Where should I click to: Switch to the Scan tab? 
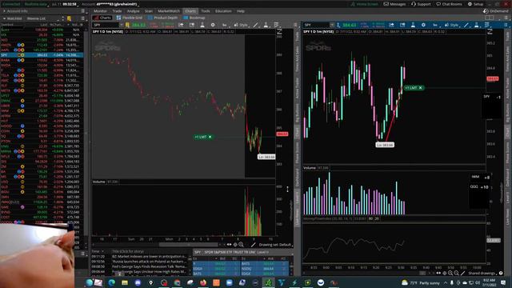[x=149, y=11]
